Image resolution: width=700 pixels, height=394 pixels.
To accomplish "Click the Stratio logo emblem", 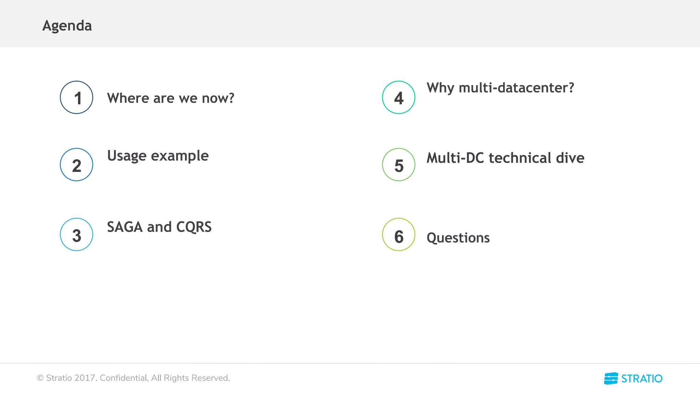I will [611, 378].
